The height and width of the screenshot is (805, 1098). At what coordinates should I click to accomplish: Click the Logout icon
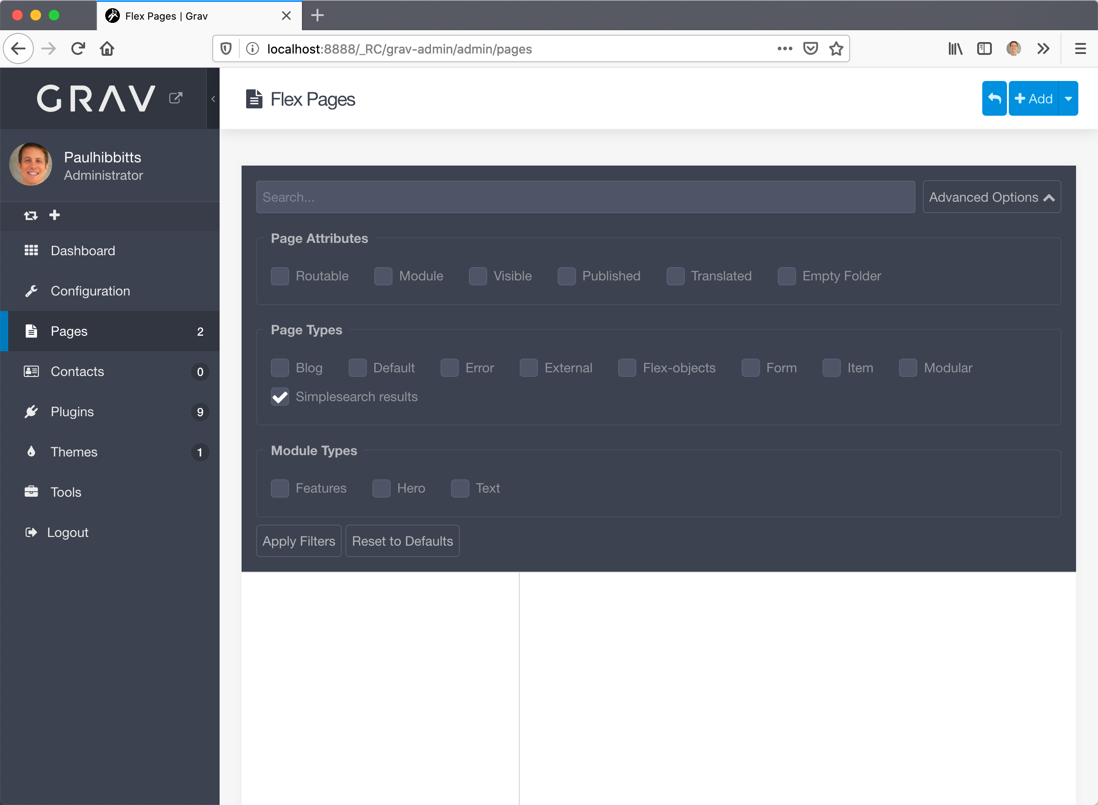tap(31, 532)
